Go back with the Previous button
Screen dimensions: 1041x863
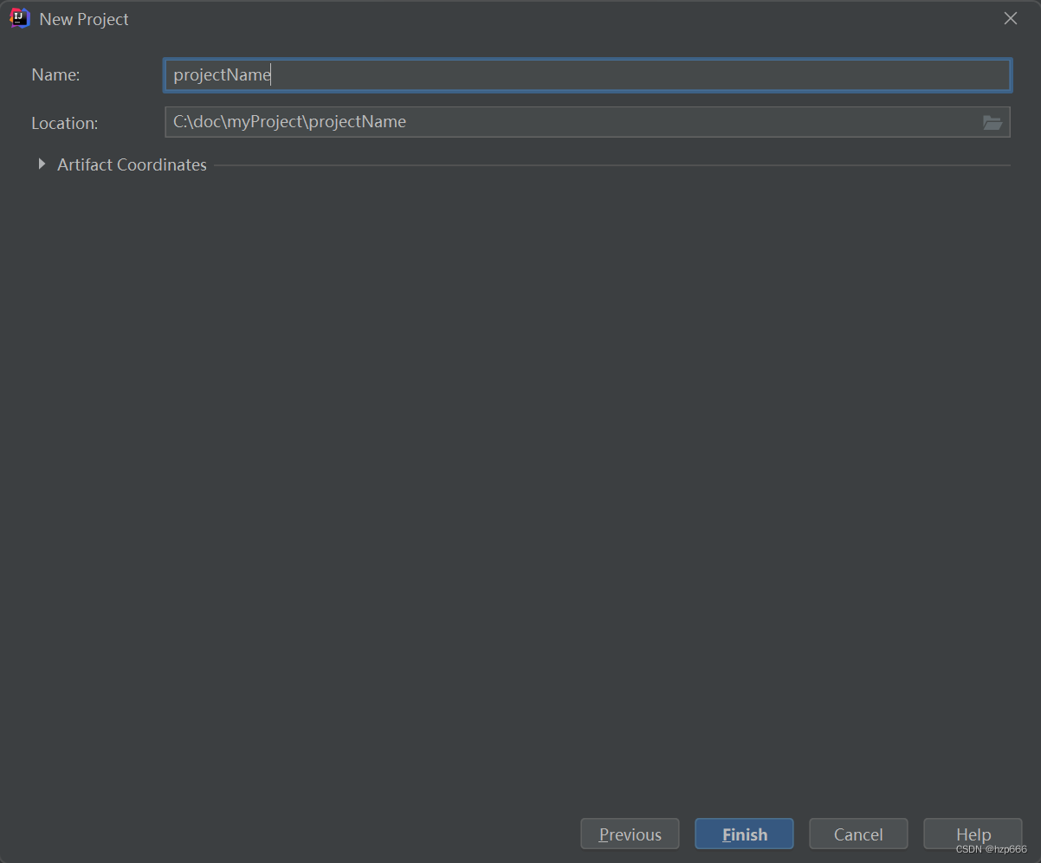point(630,834)
